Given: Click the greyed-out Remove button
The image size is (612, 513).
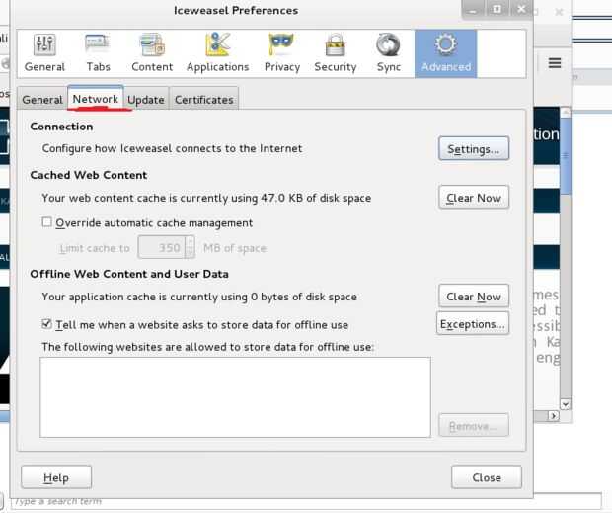Looking at the screenshot, I should [x=474, y=425].
